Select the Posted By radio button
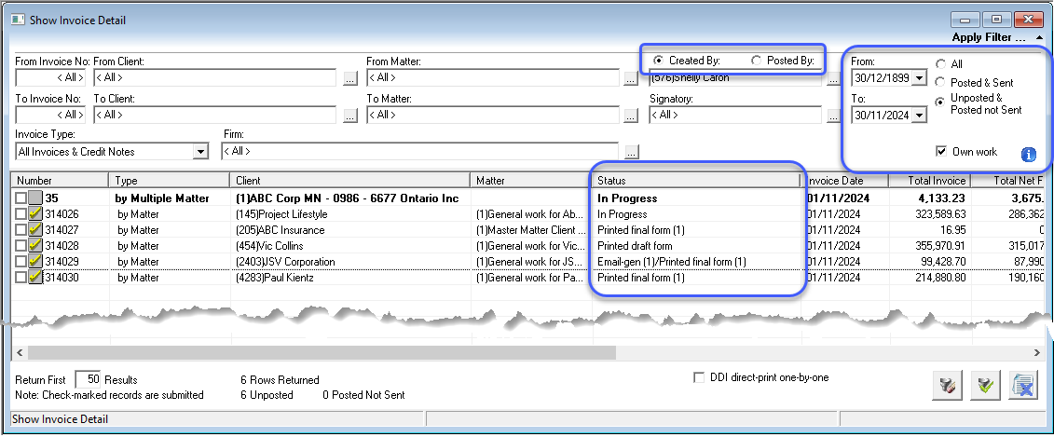This screenshot has width=1054, height=437. pos(756,61)
